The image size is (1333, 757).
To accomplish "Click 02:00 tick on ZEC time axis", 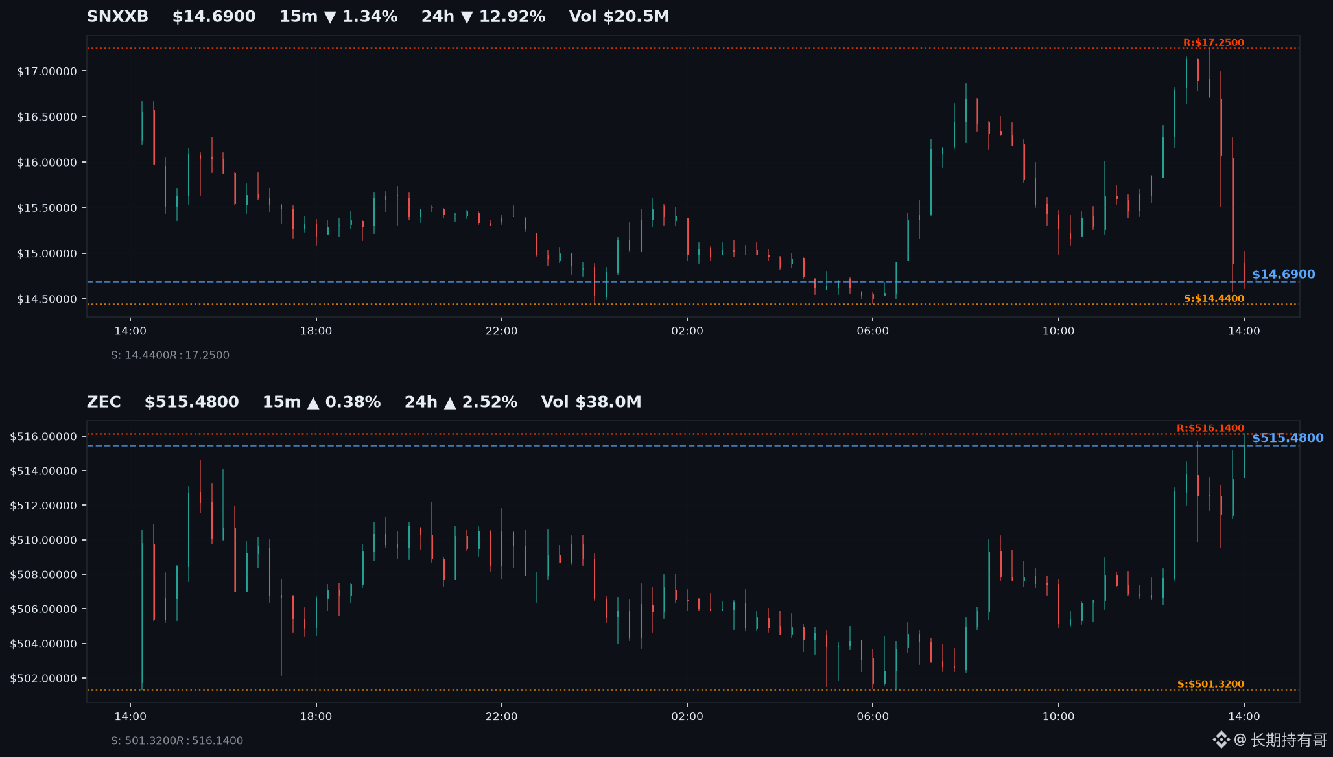I will coord(687,717).
